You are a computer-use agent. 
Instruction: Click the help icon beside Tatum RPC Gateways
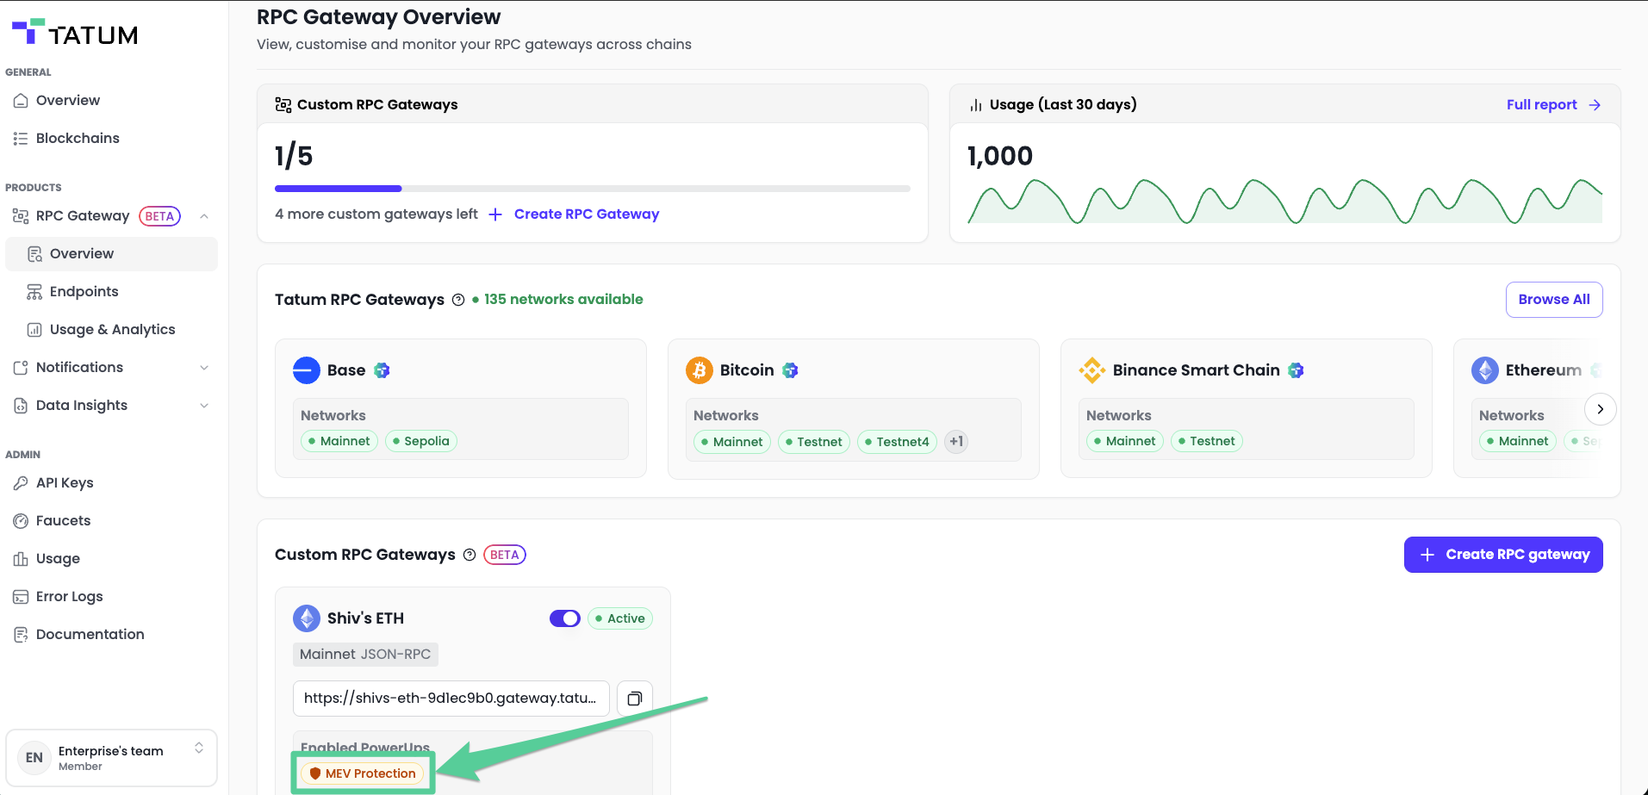tap(458, 300)
